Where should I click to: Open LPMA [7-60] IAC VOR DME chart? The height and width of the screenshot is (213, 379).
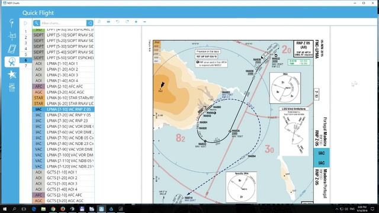point(63,132)
